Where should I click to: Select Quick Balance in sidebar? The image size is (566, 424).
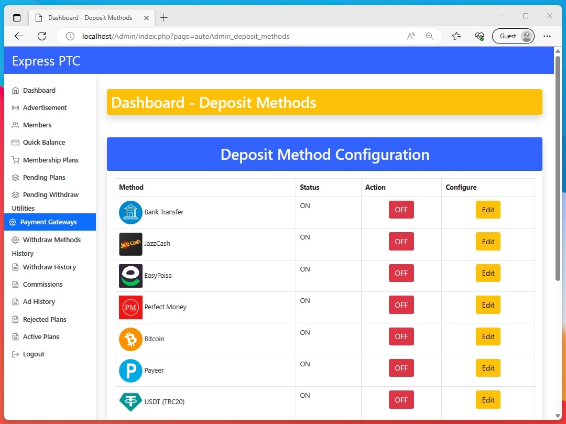click(x=50, y=143)
